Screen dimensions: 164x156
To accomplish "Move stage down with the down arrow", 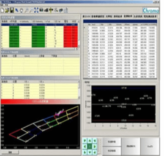I will coord(90,152).
